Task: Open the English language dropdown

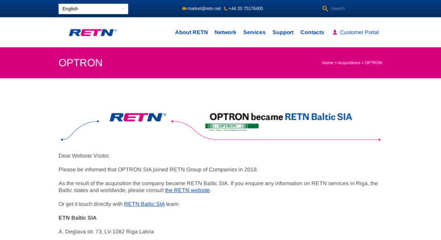Action: pos(93,9)
